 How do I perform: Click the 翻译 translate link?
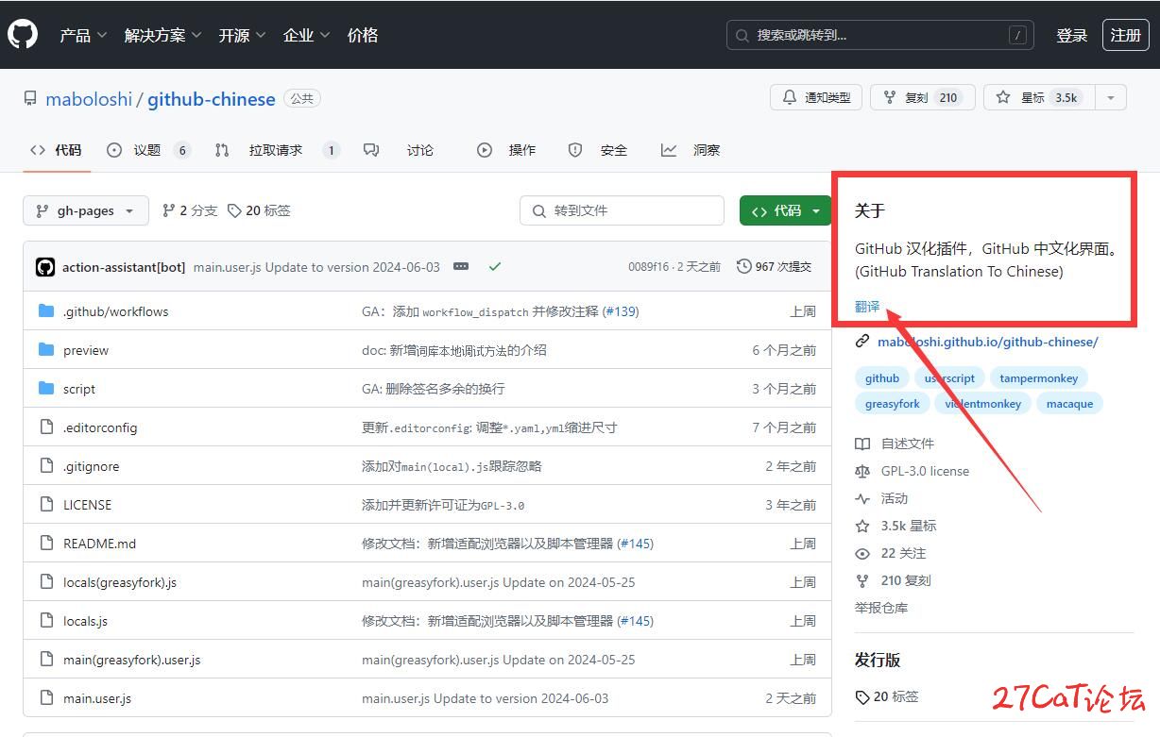pyautogui.click(x=867, y=307)
